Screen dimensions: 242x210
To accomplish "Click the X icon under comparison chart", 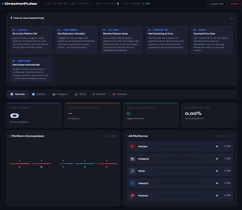I will click(85, 167).
